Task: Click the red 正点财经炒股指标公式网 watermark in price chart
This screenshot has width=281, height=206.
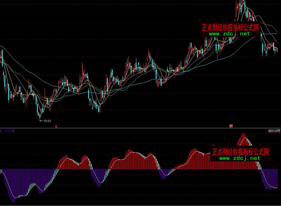Action: (x=230, y=27)
